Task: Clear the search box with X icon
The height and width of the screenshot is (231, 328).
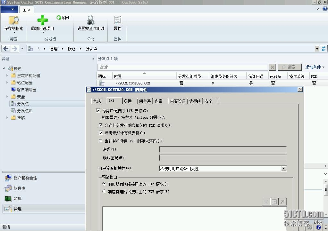Action: point(272,67)
